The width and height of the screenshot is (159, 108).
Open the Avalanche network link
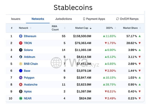[31, 85]
